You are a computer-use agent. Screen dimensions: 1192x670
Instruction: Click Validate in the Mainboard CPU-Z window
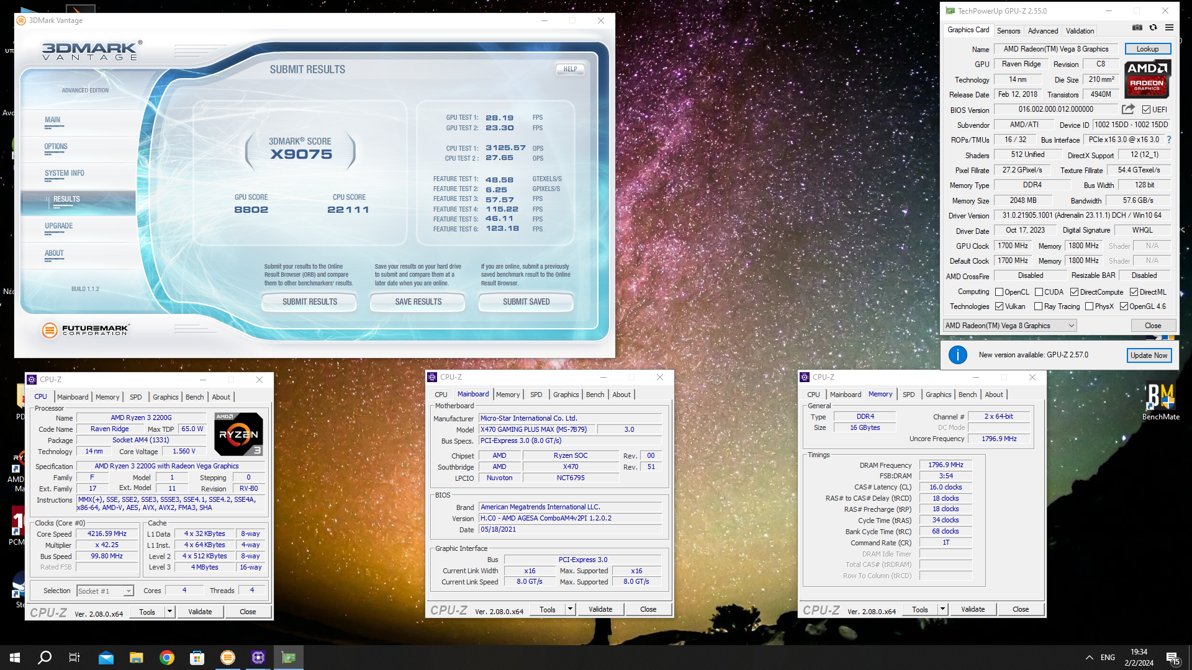[600, 609]
